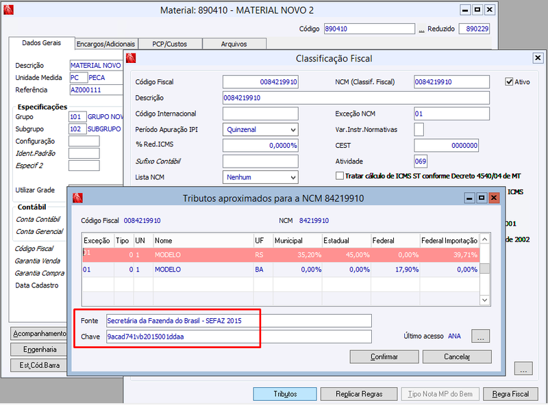Viewport: 548px width, 405px height.
Task: Click the Fonte input field
Action: (238, 320)
